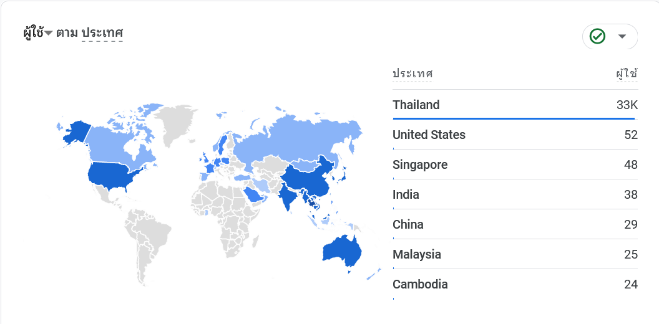Click the Cambodia row
Viewport: 659px width, 324px height.
coord(515,284)
